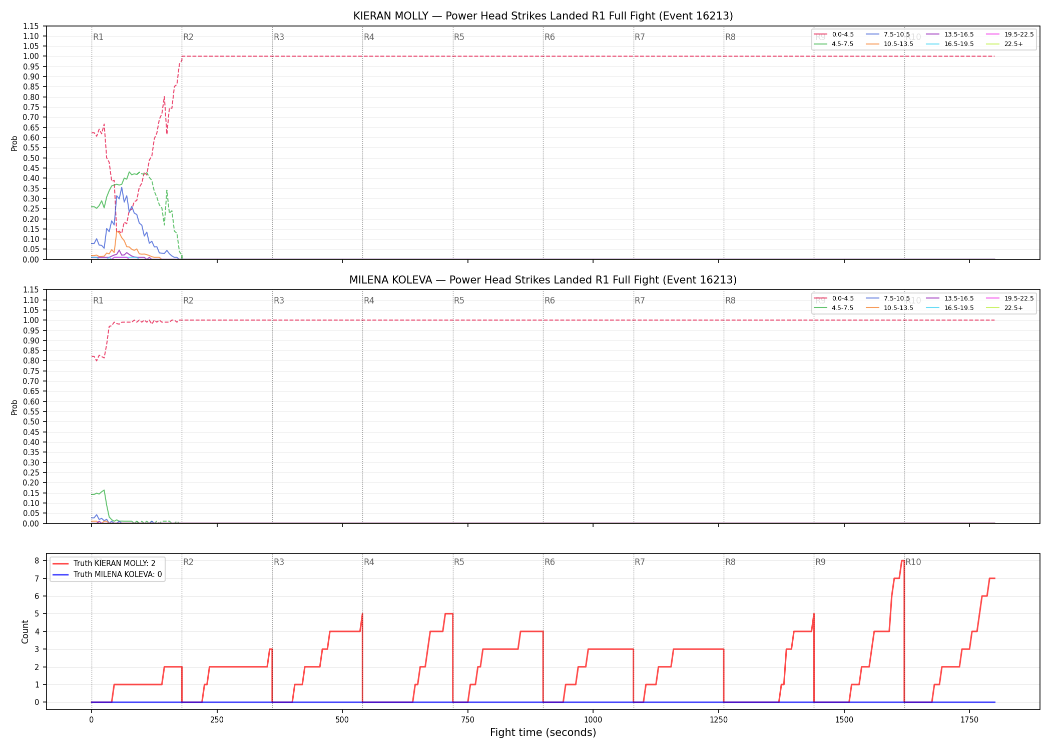This screenshot has height=750, width=1051.
Task: Click the R10 round marker in the Count chart
Action: click(913, 562)
